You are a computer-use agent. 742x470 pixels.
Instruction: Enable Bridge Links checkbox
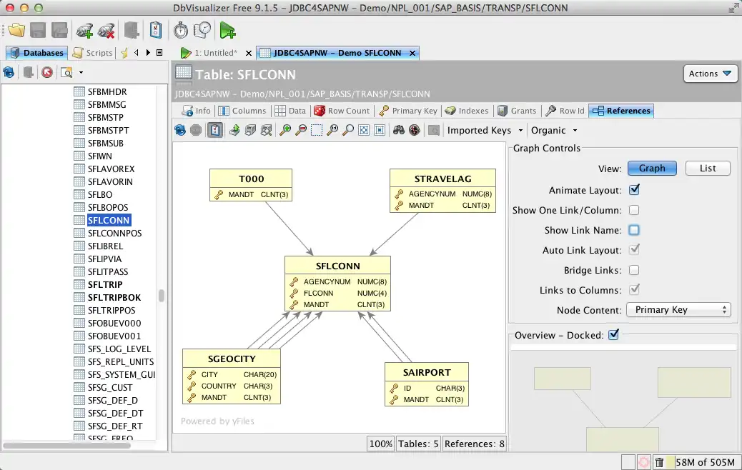coord(634,270)
